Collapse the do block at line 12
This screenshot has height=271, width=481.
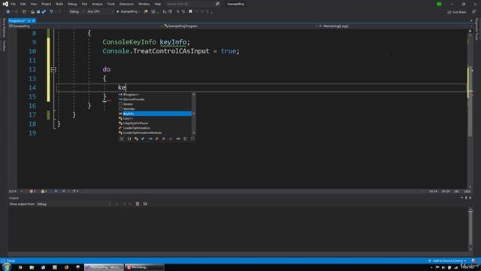tap(53, 70)
